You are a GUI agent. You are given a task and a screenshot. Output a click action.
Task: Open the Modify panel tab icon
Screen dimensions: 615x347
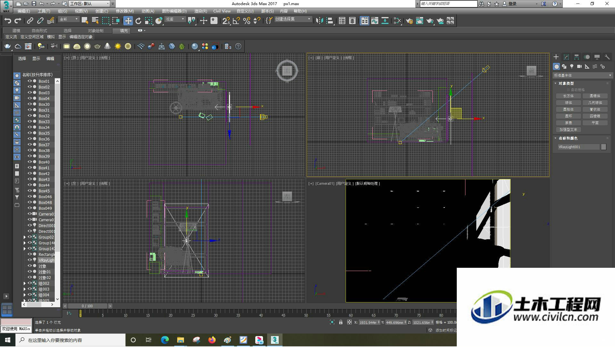click(566, 57)
